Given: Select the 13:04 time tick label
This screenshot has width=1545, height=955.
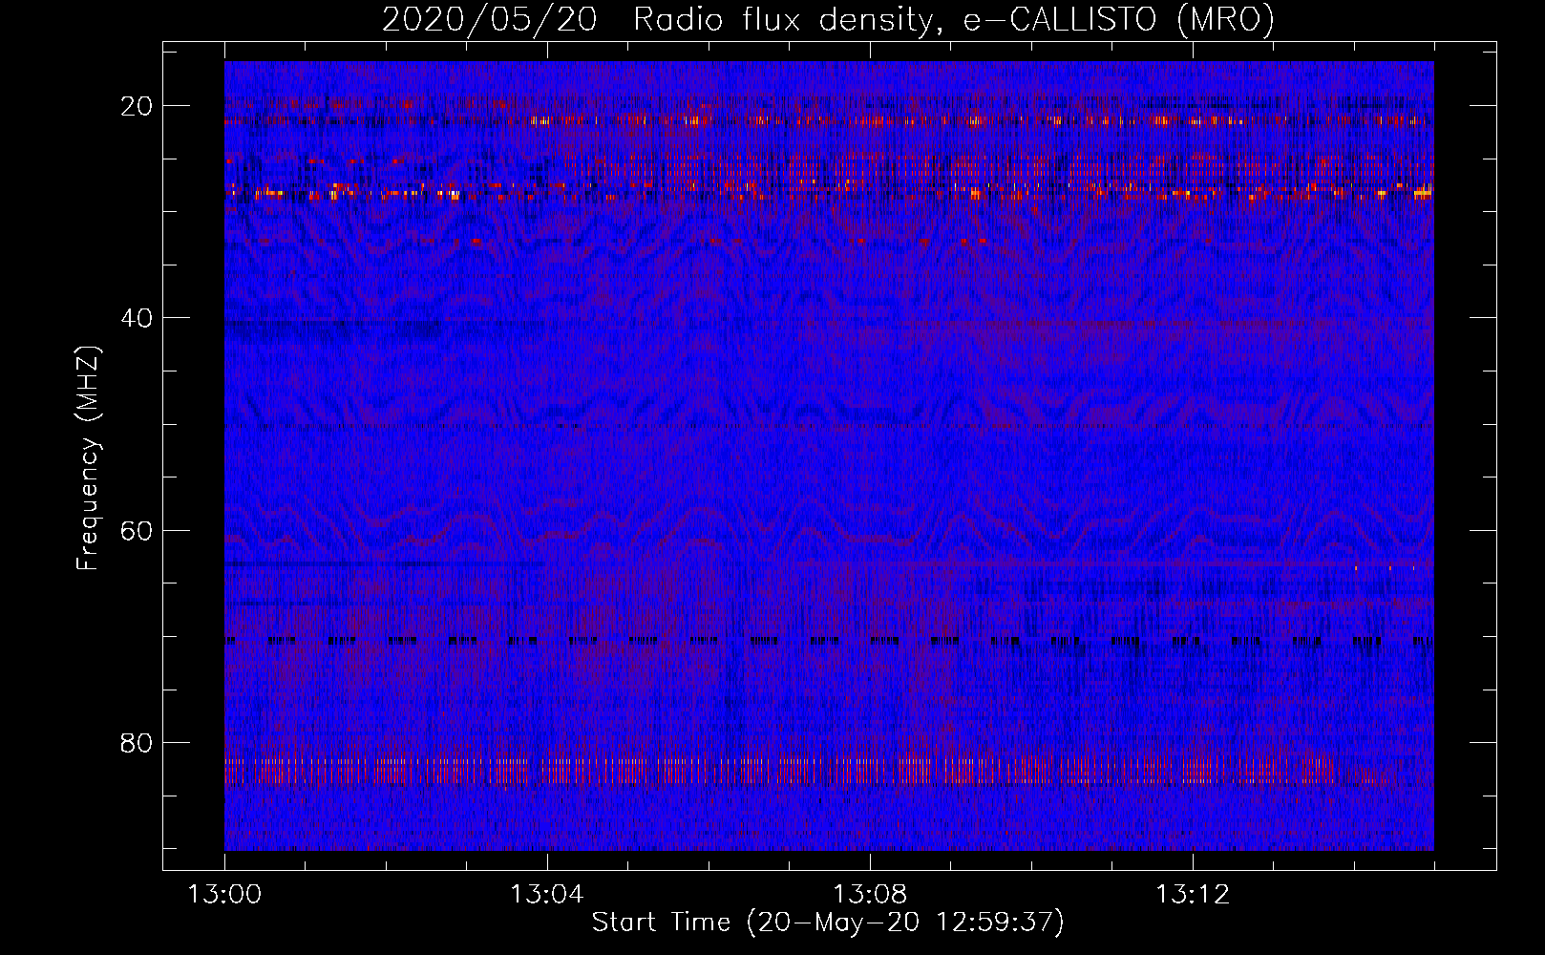Looking at the screenshot, I should point(546,895).
